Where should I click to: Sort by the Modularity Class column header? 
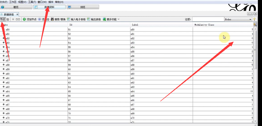tap(223, 25)
